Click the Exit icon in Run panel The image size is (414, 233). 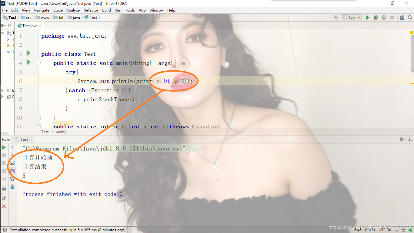click(4, 179)
